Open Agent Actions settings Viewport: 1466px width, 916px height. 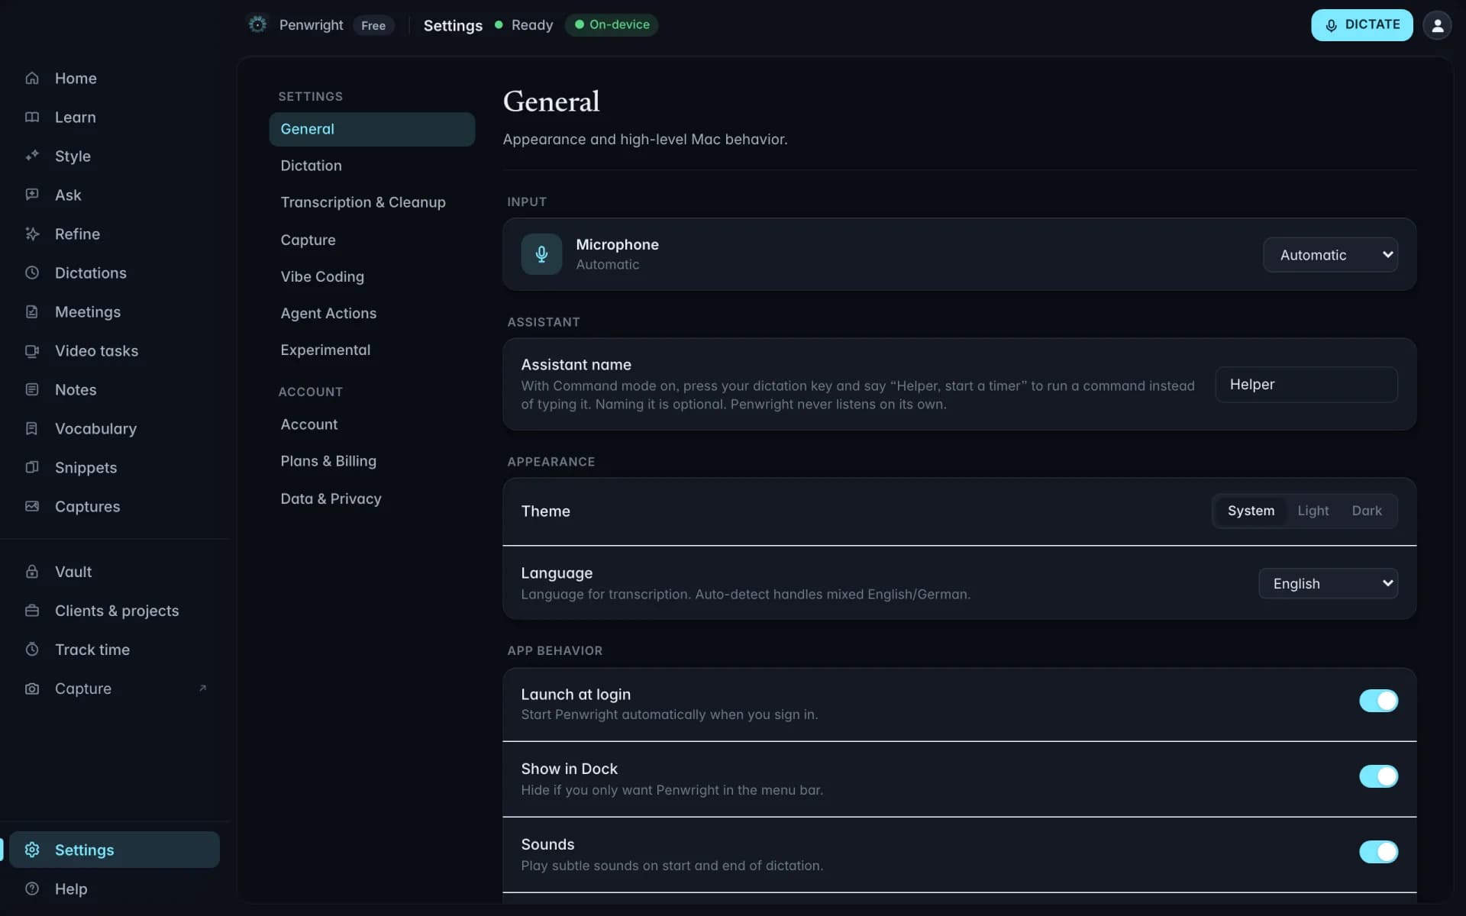click(x=372, y=313)
